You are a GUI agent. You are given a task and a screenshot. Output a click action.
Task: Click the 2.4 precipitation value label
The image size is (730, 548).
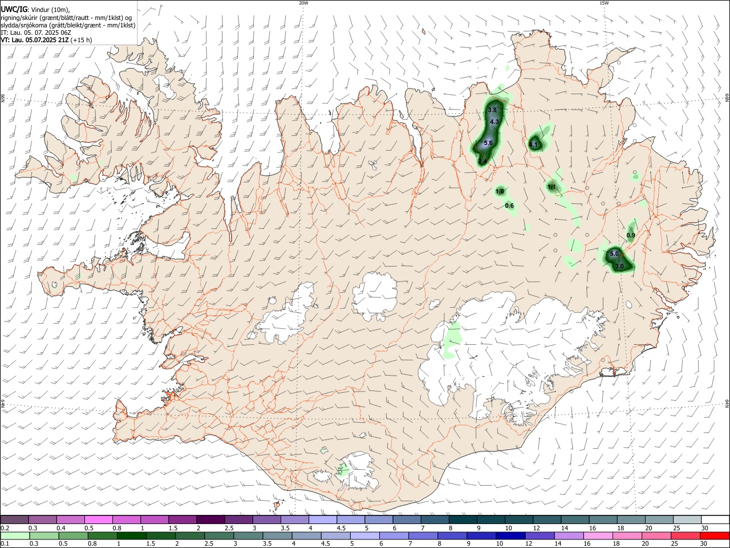(482, 162)
